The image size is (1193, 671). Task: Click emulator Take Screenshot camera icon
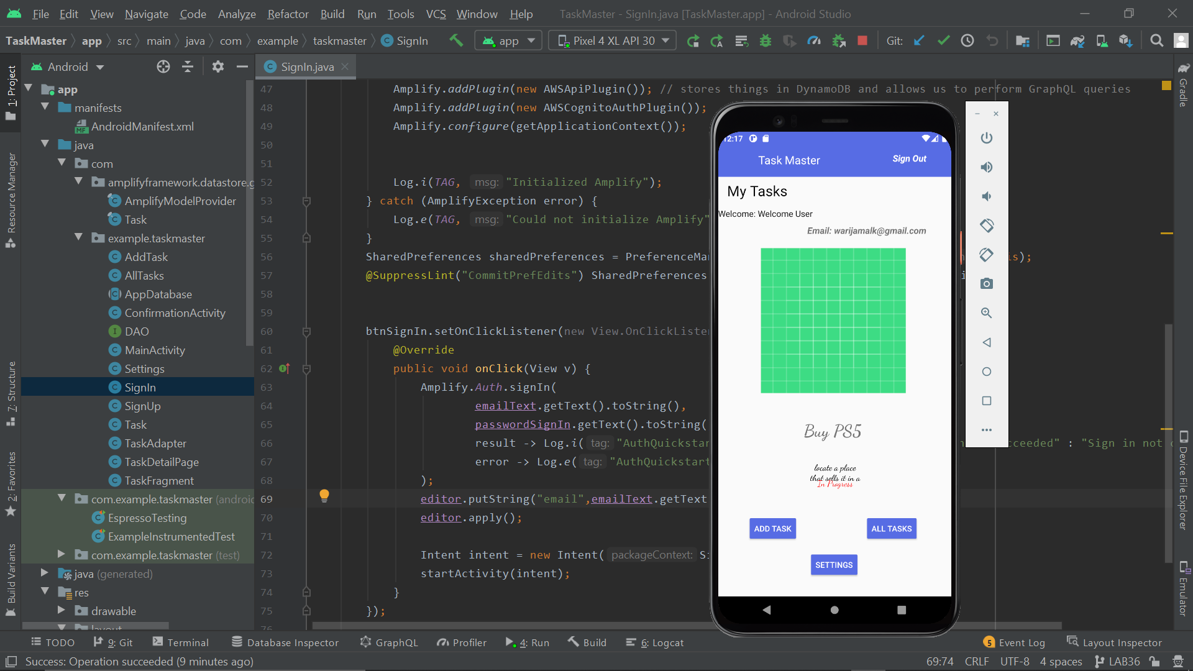[x=986, y=284]
